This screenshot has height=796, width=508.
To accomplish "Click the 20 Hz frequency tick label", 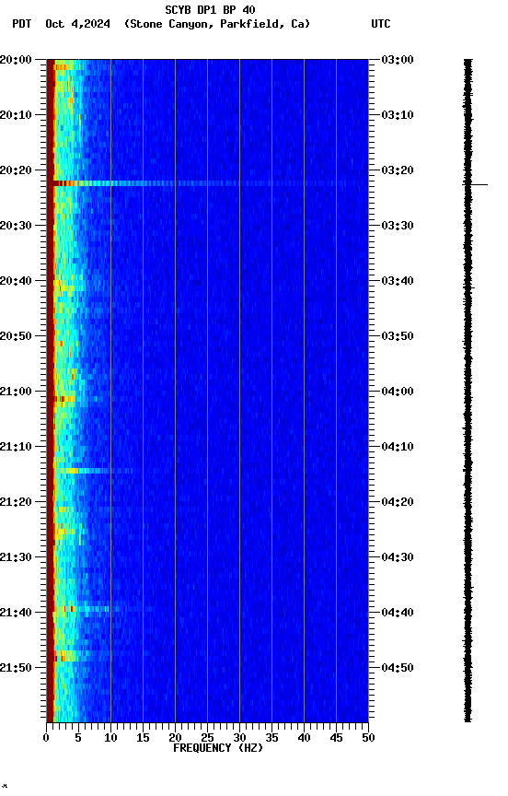I will pyautogui.click(x=175, y=739).
